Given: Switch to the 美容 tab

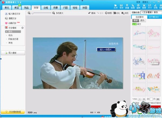Looking at the screenshot, I should [x=16, y=8].
